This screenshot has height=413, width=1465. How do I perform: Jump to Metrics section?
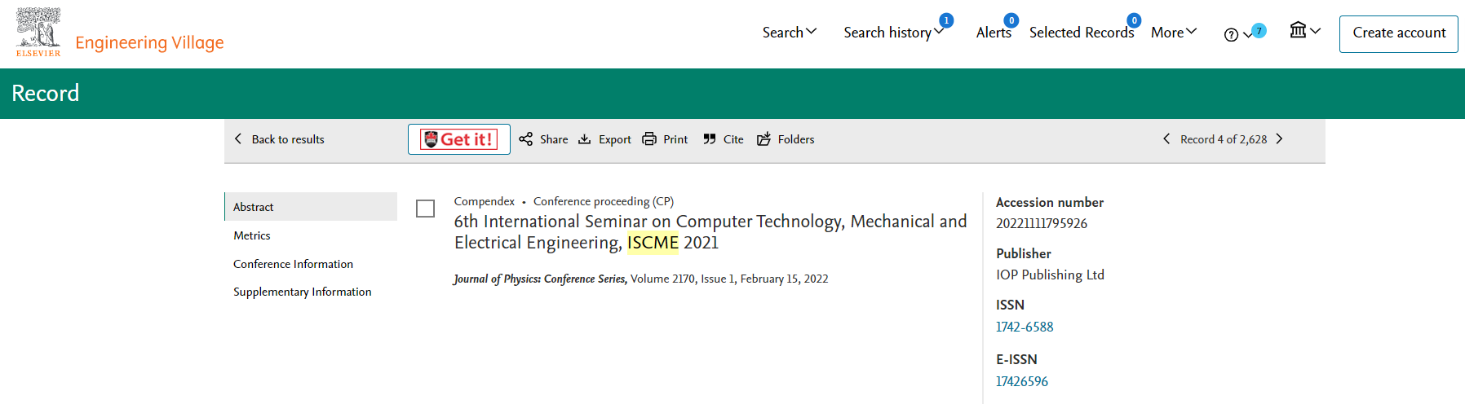pyautogui.click(x=251, y=235)
